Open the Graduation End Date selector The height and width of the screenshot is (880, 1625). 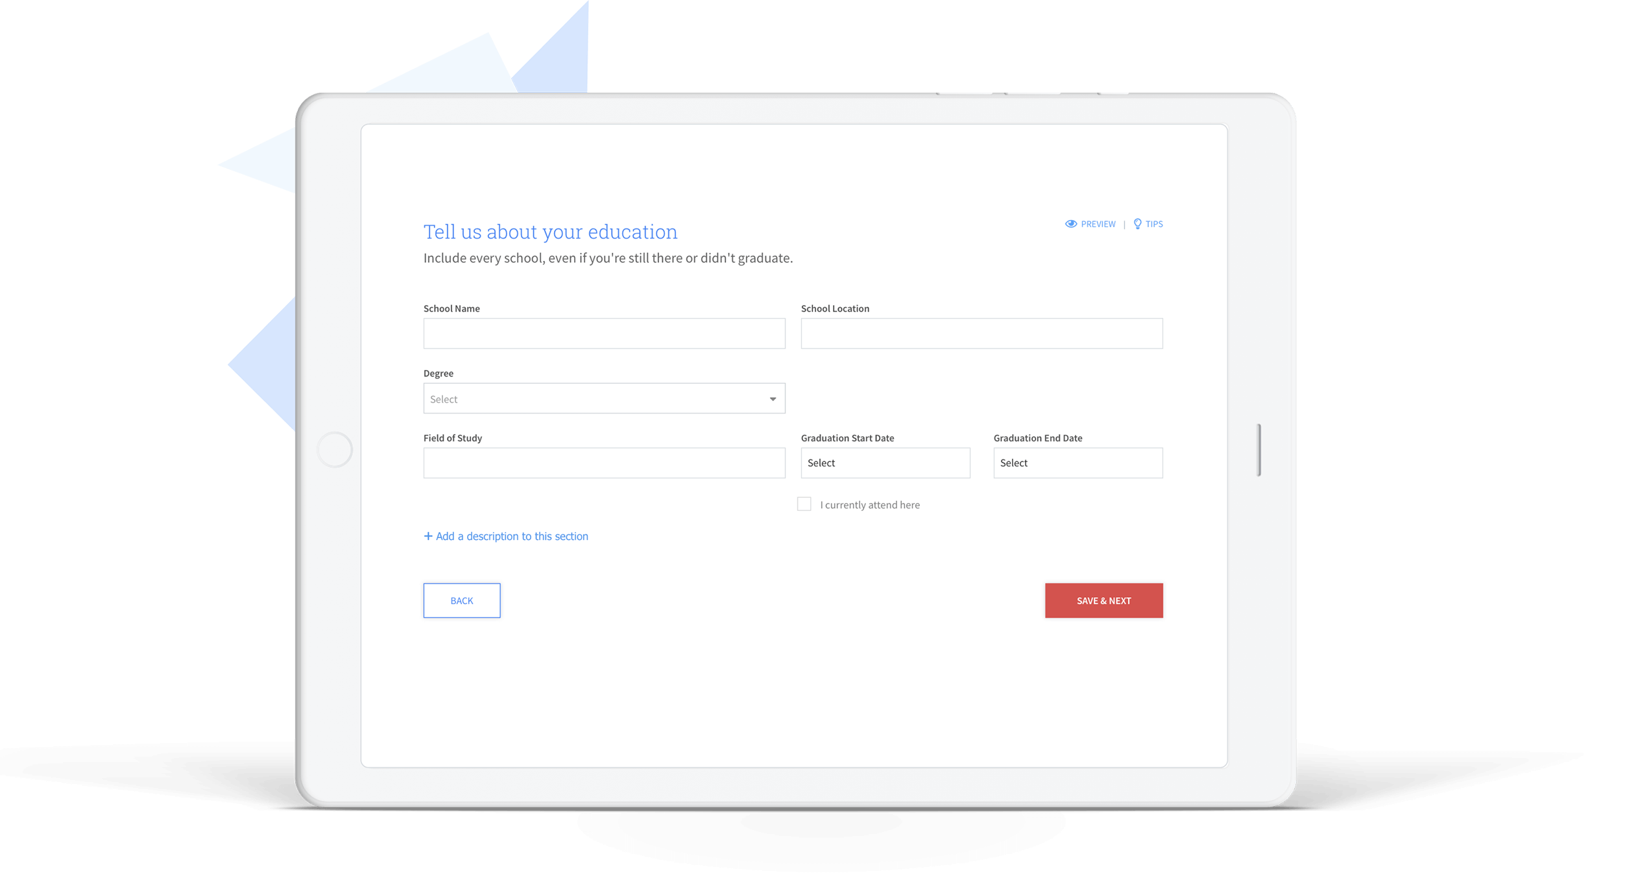point(1077,463)
